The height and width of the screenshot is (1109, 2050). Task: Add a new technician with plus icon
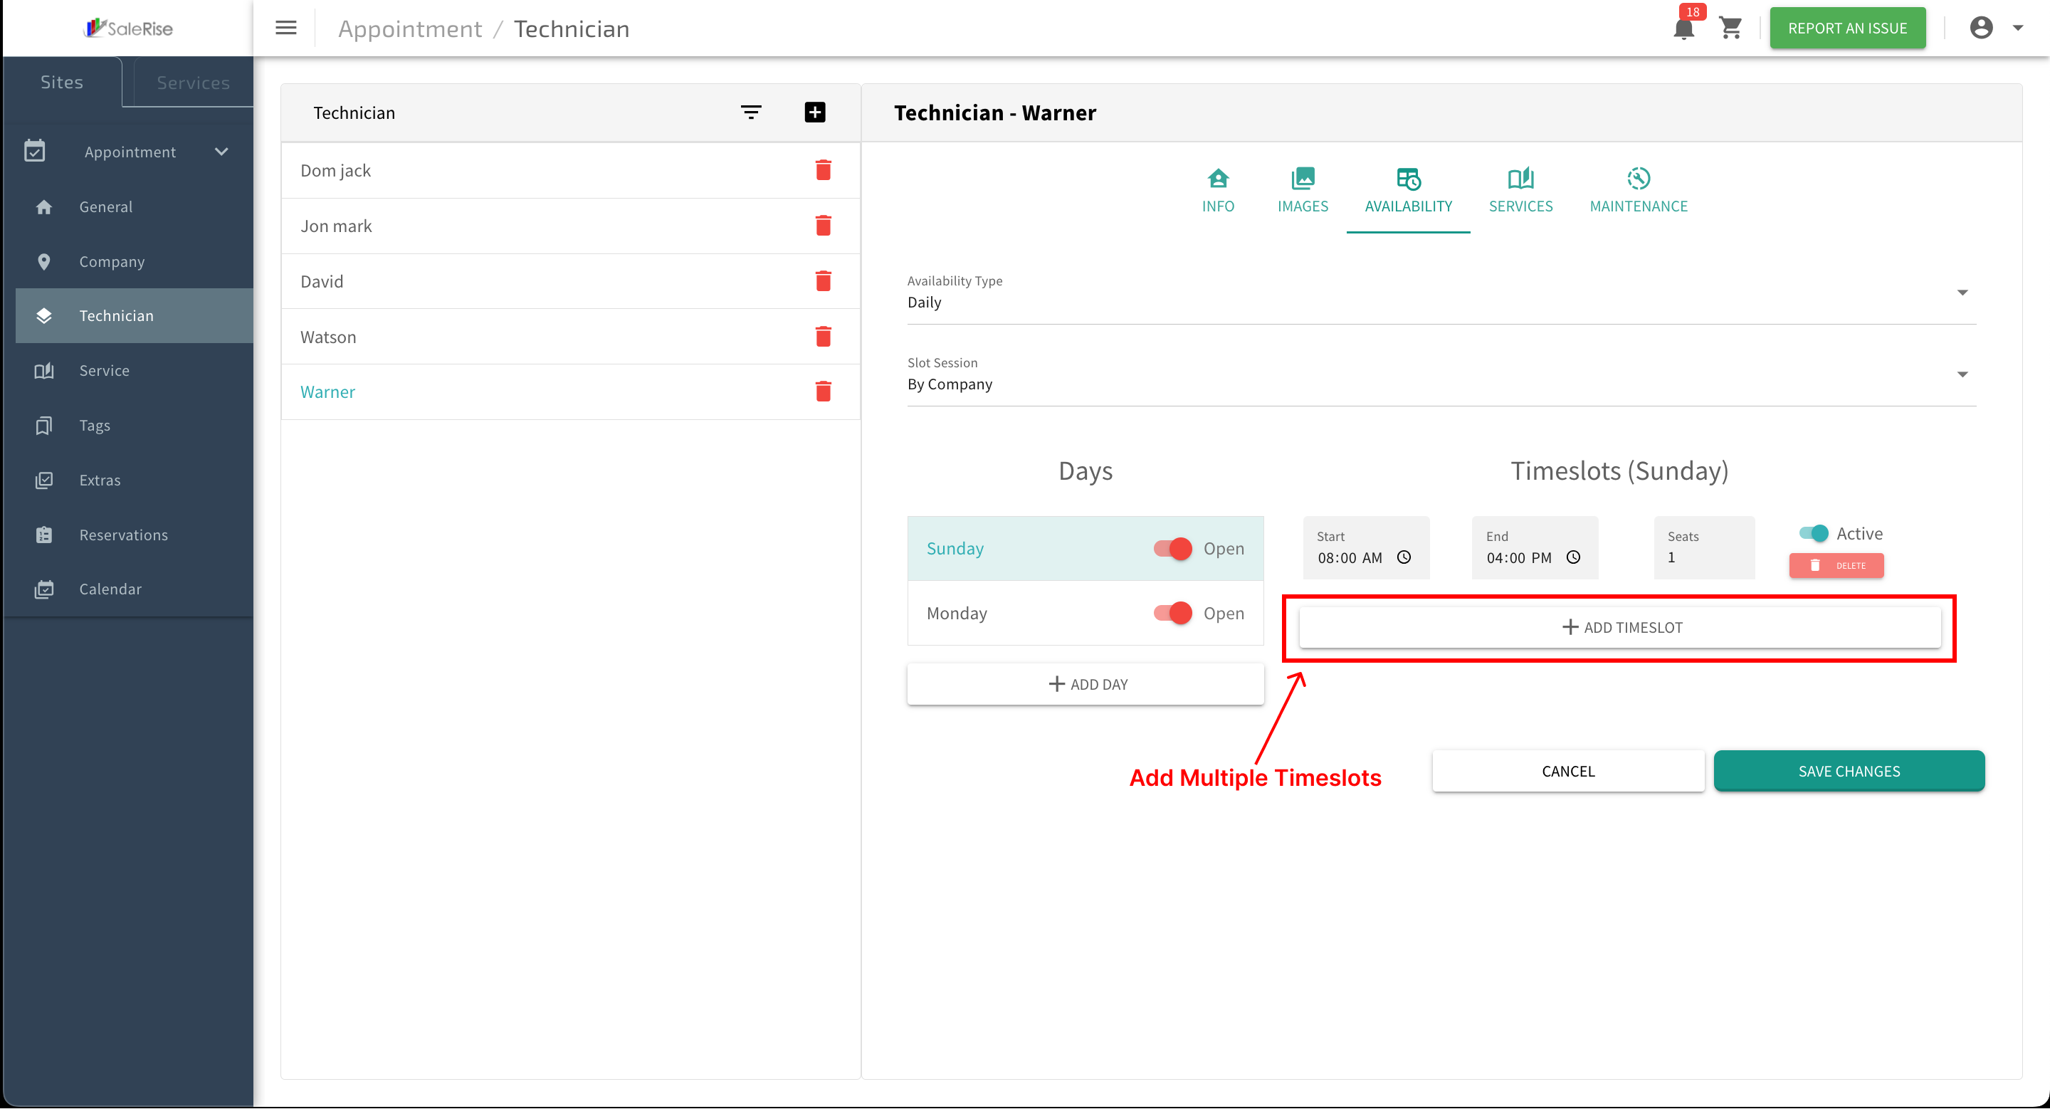click(x=815, y=112)
